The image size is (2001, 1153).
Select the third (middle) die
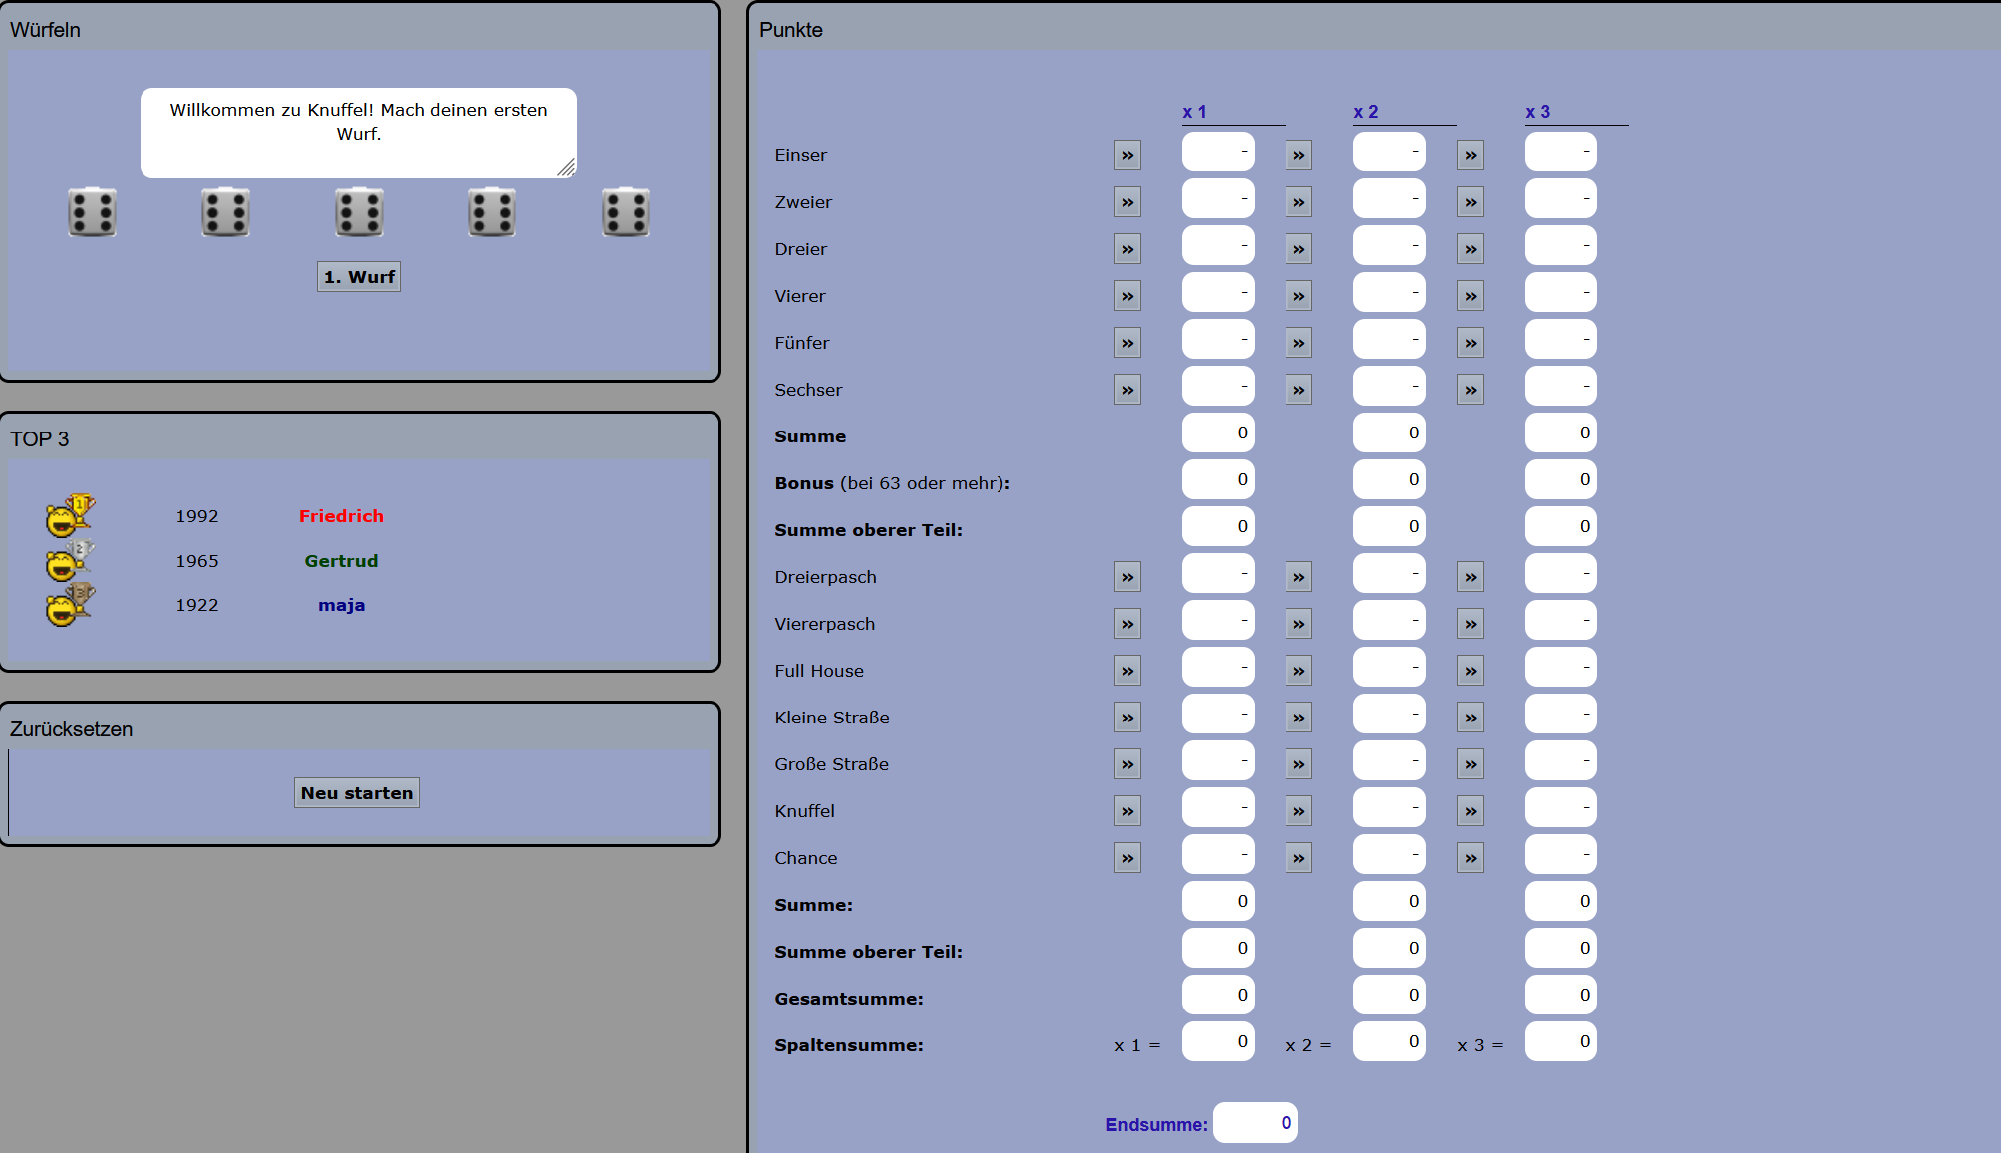coord(359,212)
